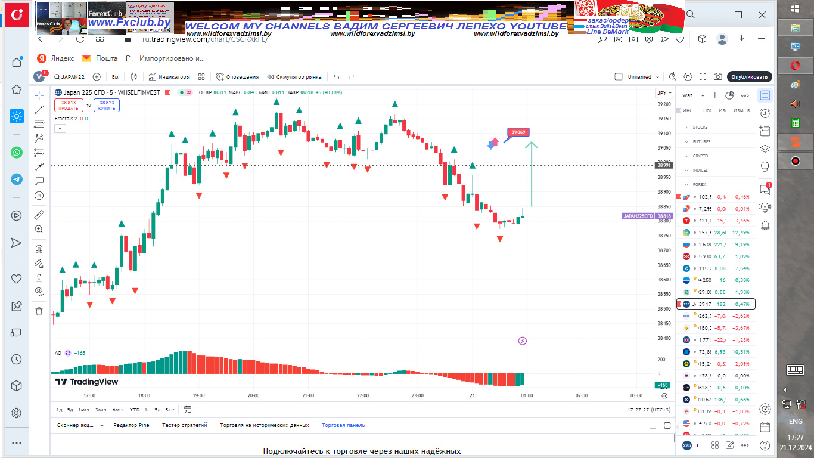Open the patterns drawing tool group

(x=39, y=138)
